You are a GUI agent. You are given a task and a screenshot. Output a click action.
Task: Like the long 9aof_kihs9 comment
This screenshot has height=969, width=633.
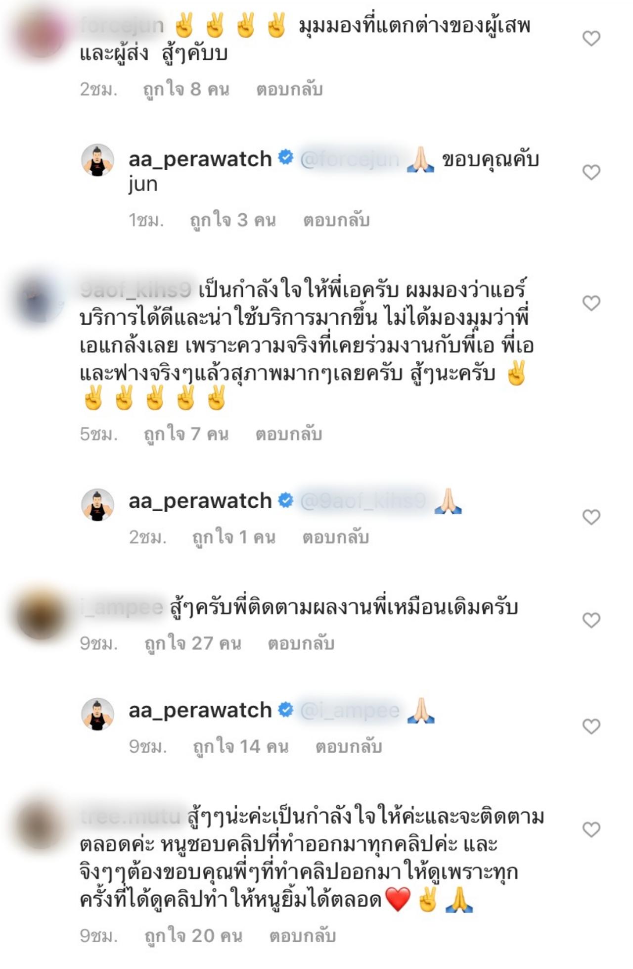click(591, 303)
